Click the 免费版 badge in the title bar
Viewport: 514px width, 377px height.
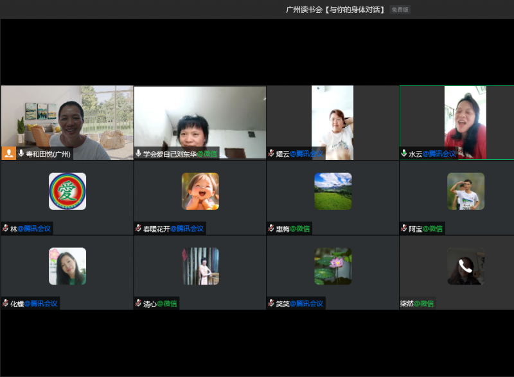click(400, 10)
